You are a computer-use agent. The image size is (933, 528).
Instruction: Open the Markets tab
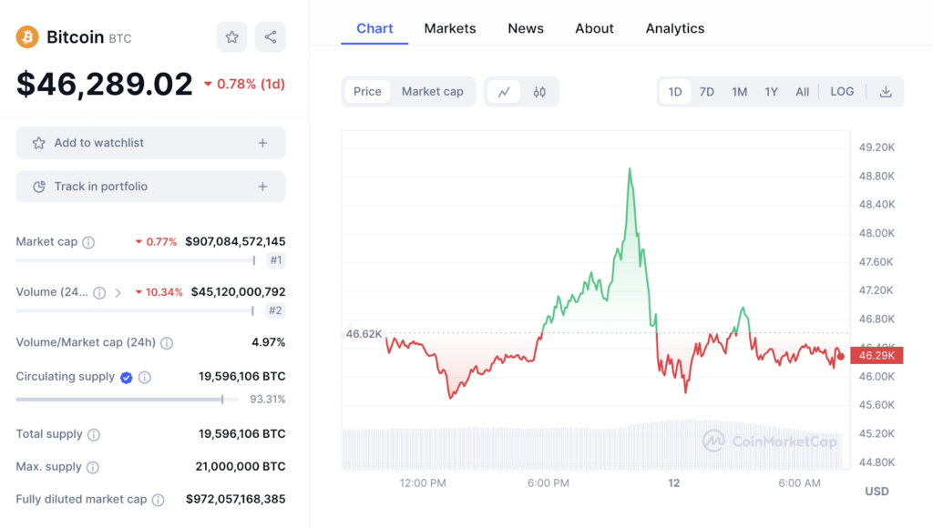(450, 28)
